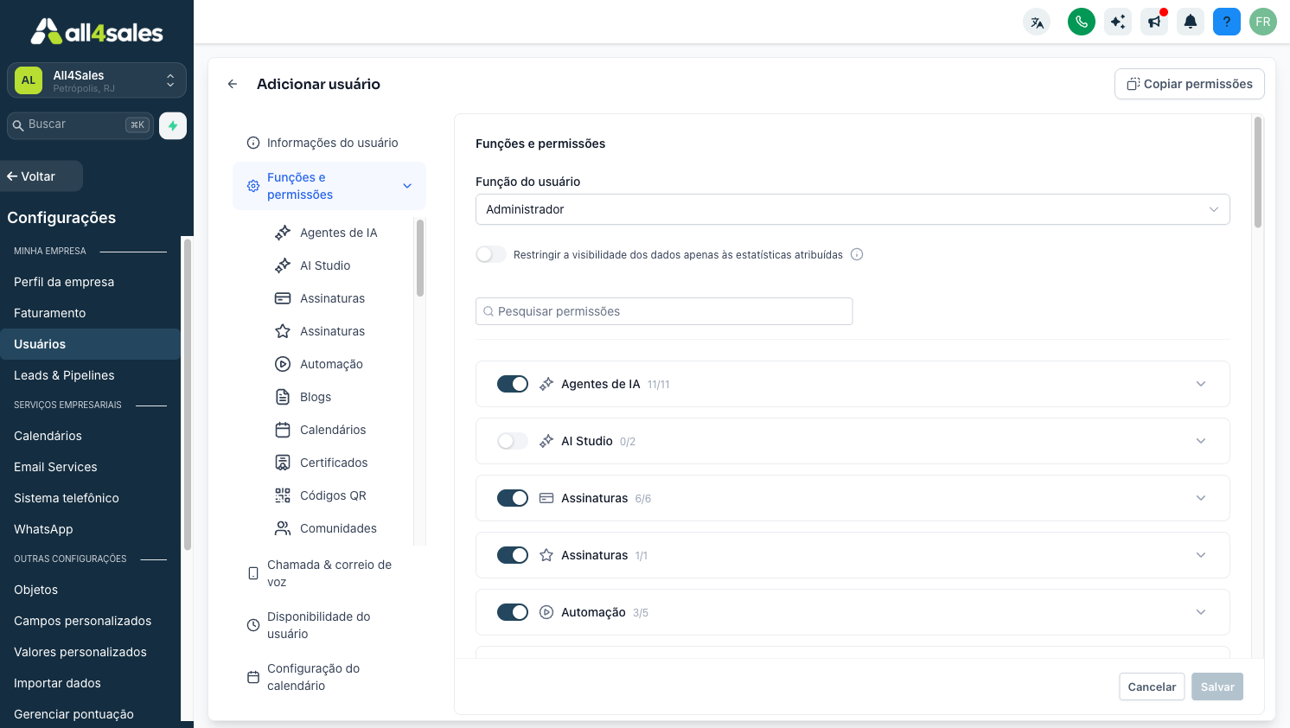Click the green lightning quick action icon
This screenshot has height=728, width=1290.
[x=173, y=125]
